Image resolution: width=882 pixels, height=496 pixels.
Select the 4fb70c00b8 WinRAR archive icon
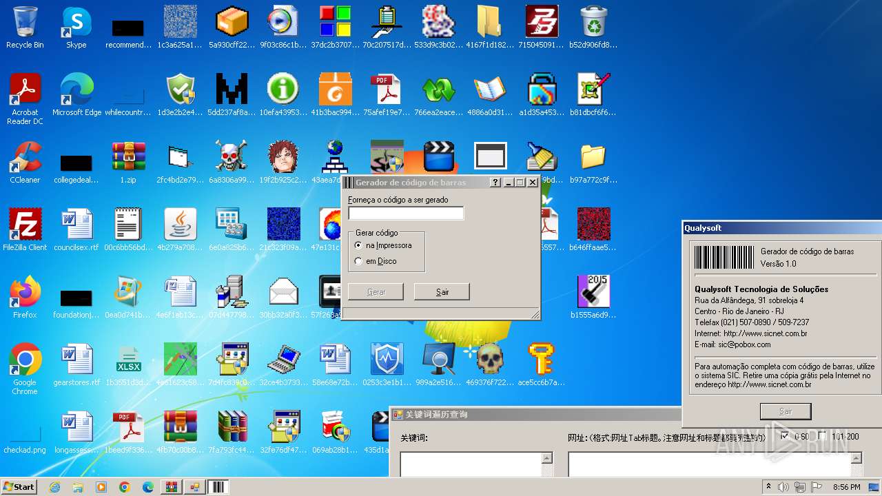coord(180,433)
